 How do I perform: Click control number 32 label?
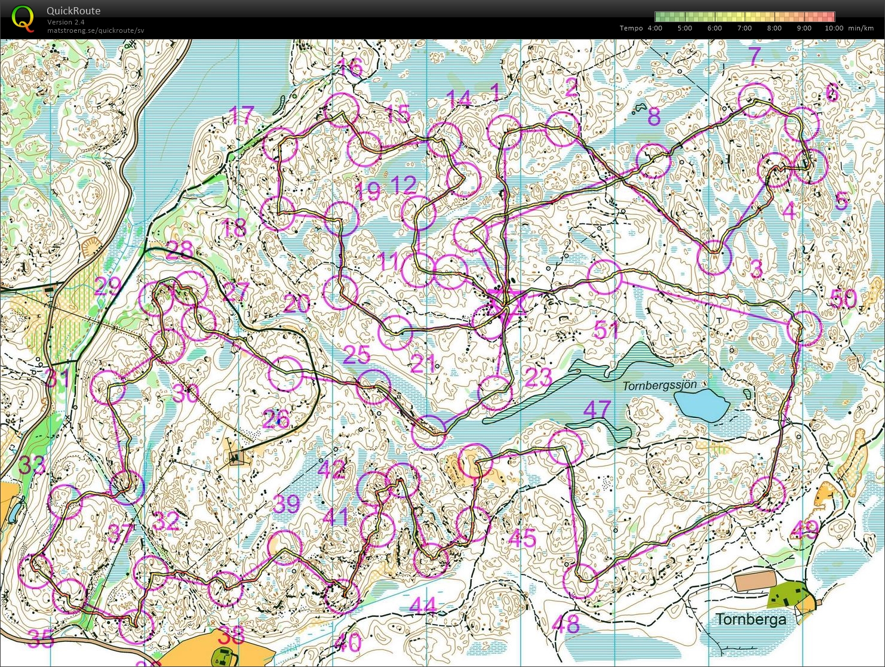166,521
